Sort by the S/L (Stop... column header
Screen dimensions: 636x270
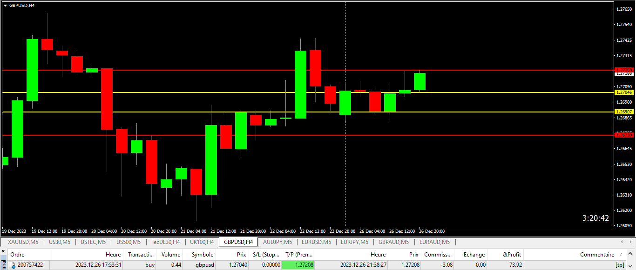point(265,255)
